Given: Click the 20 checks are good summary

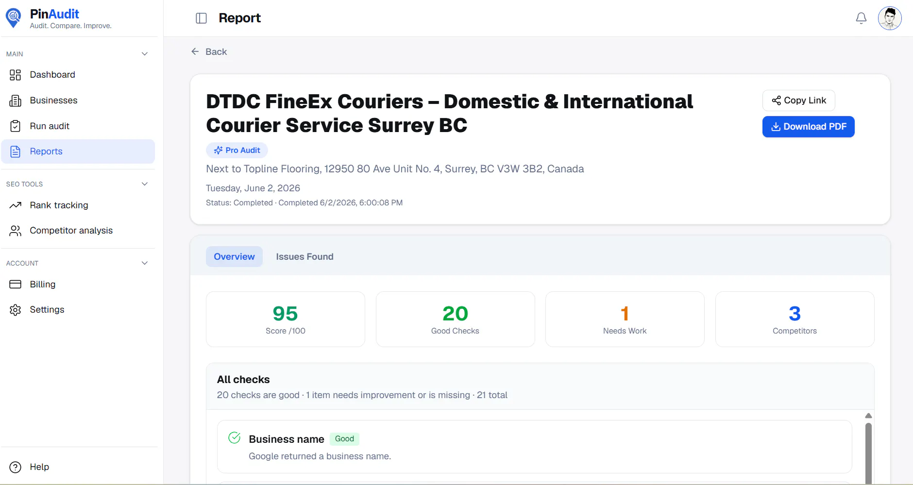Looking at the screenshot, I should (362, 395).
